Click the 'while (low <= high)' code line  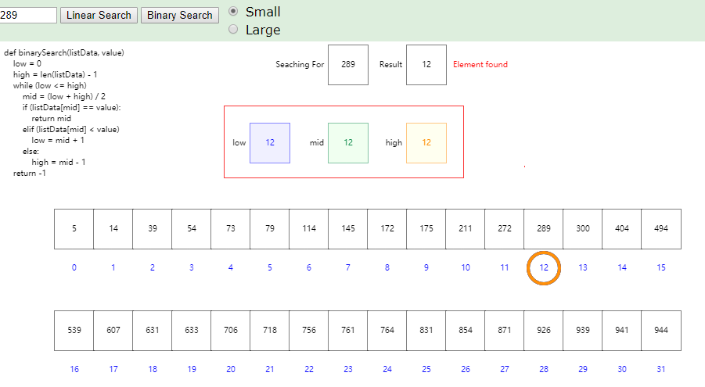[x=49, y=86]
